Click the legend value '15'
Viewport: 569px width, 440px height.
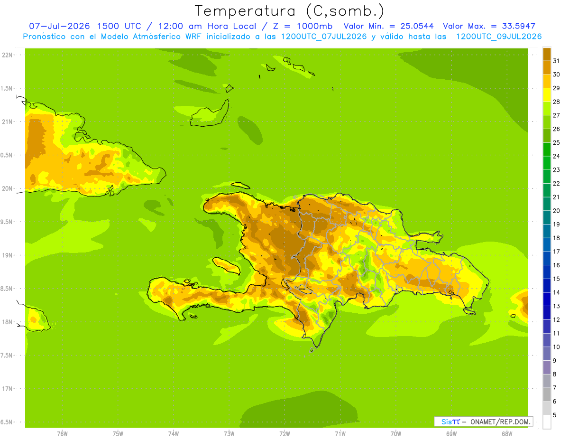click(556, 279)
